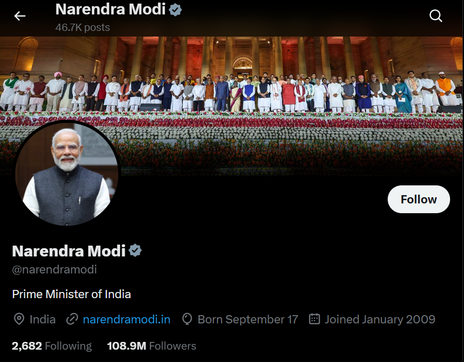View the 2,682 Following list
Viewport: 464px width, 362px height.
coord(52,346)
